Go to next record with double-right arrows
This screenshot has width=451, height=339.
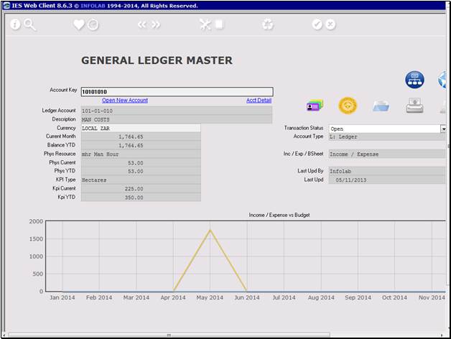coord(156,24)
